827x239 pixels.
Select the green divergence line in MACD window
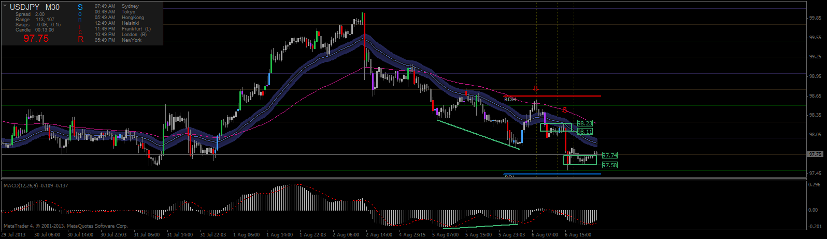(481, 226)
